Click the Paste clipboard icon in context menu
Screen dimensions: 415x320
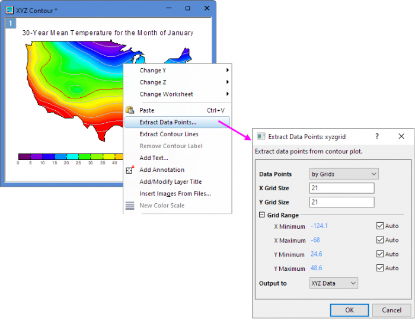point(130,110)
